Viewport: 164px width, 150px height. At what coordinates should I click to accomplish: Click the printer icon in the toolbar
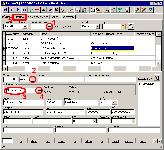pyautogui.click(x=126, y=10)
